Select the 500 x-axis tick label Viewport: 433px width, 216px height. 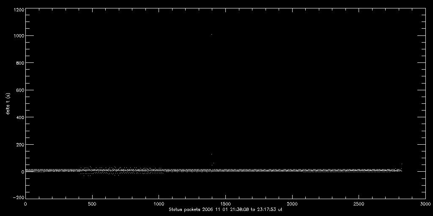pos(92,203)
